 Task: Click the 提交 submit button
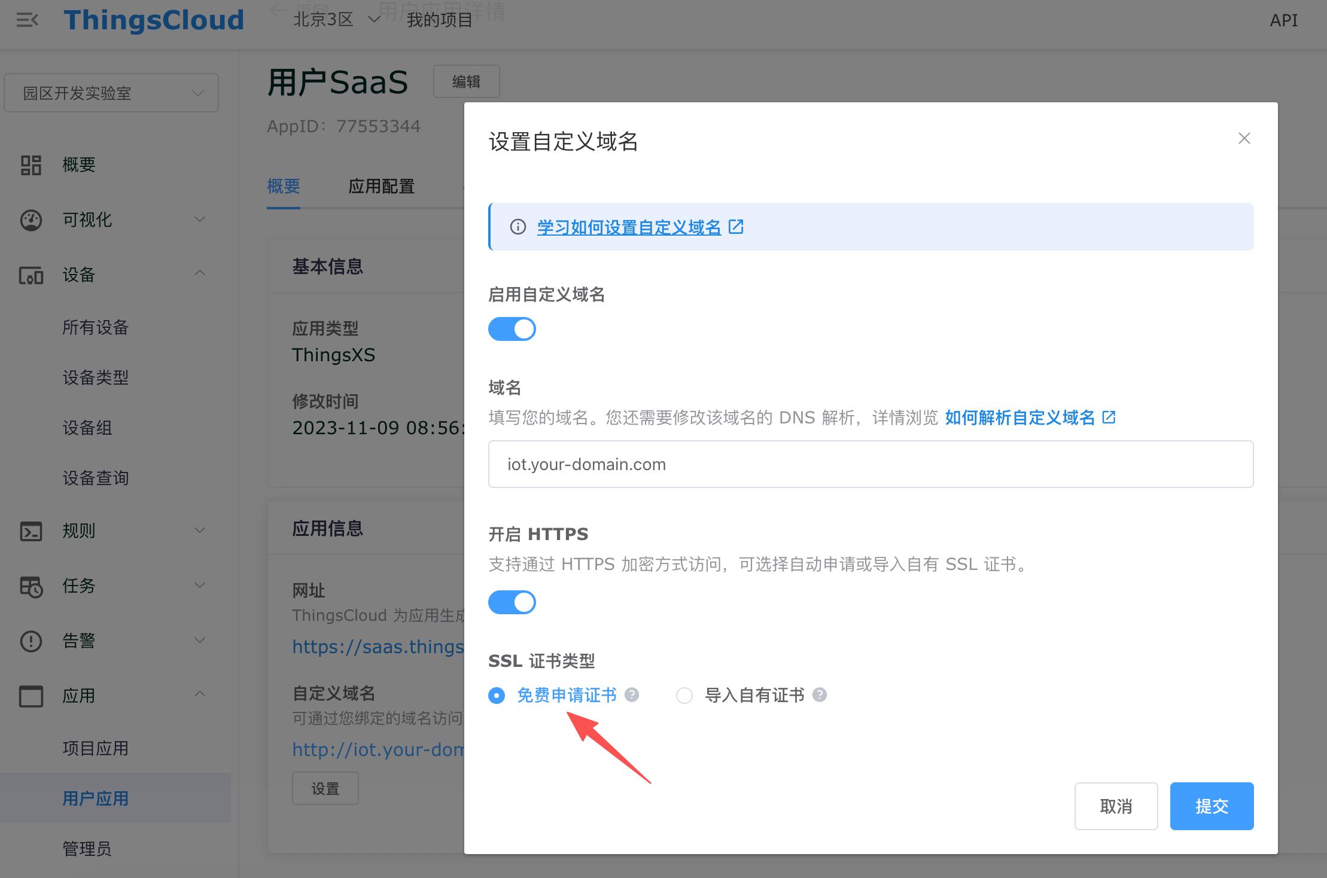pyautogui.click(x=1212, y=806)
